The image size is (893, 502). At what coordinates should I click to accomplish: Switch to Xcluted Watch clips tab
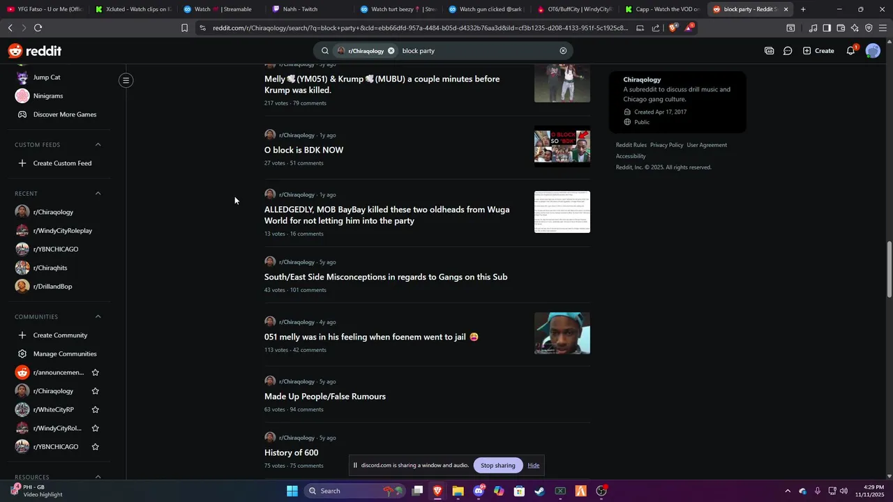[133, 9]
